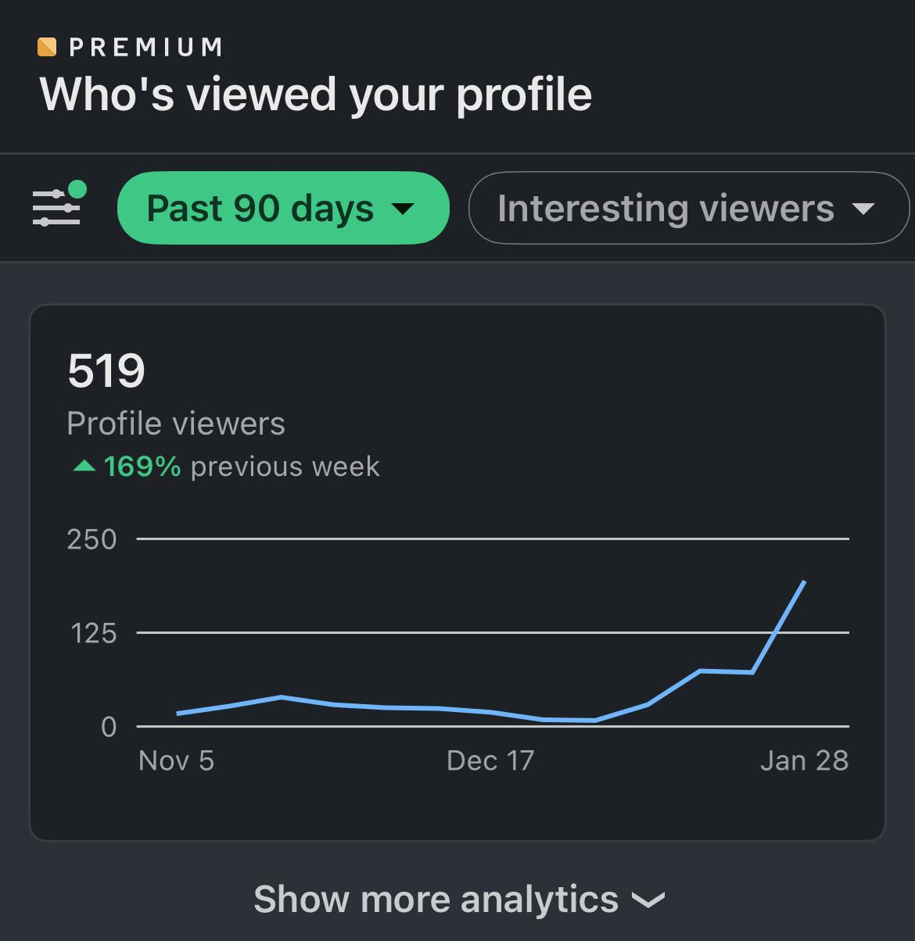Click the 250 y-axis label

coord(91,539)
